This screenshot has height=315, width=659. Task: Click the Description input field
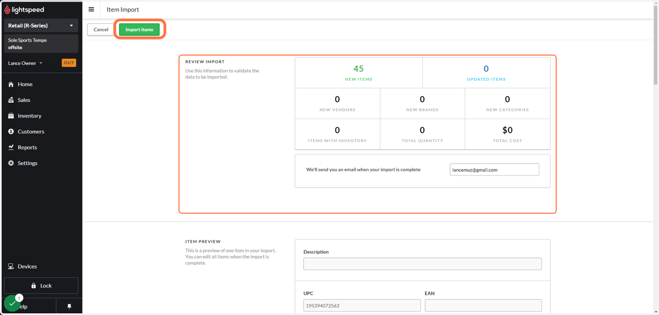coord(422,264)
